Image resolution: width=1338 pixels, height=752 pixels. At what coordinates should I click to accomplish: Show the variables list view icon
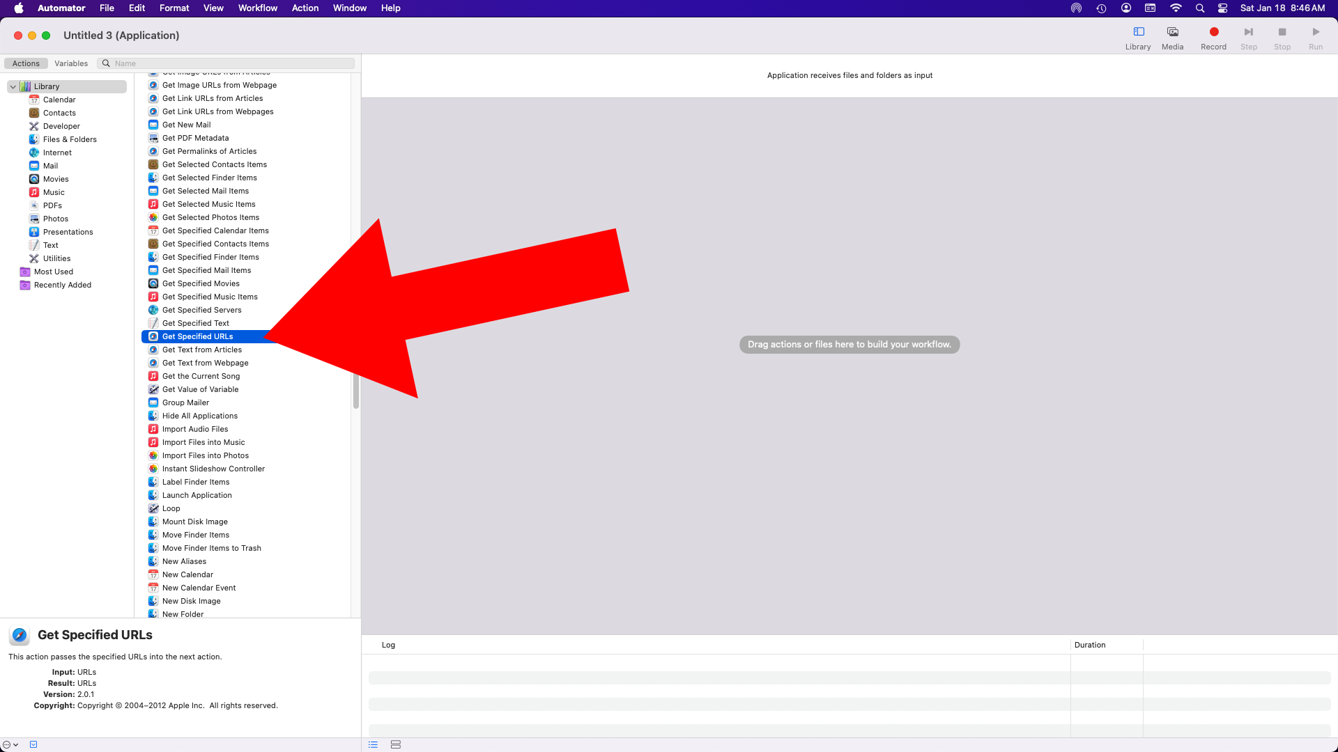click(x=396, y=744)
